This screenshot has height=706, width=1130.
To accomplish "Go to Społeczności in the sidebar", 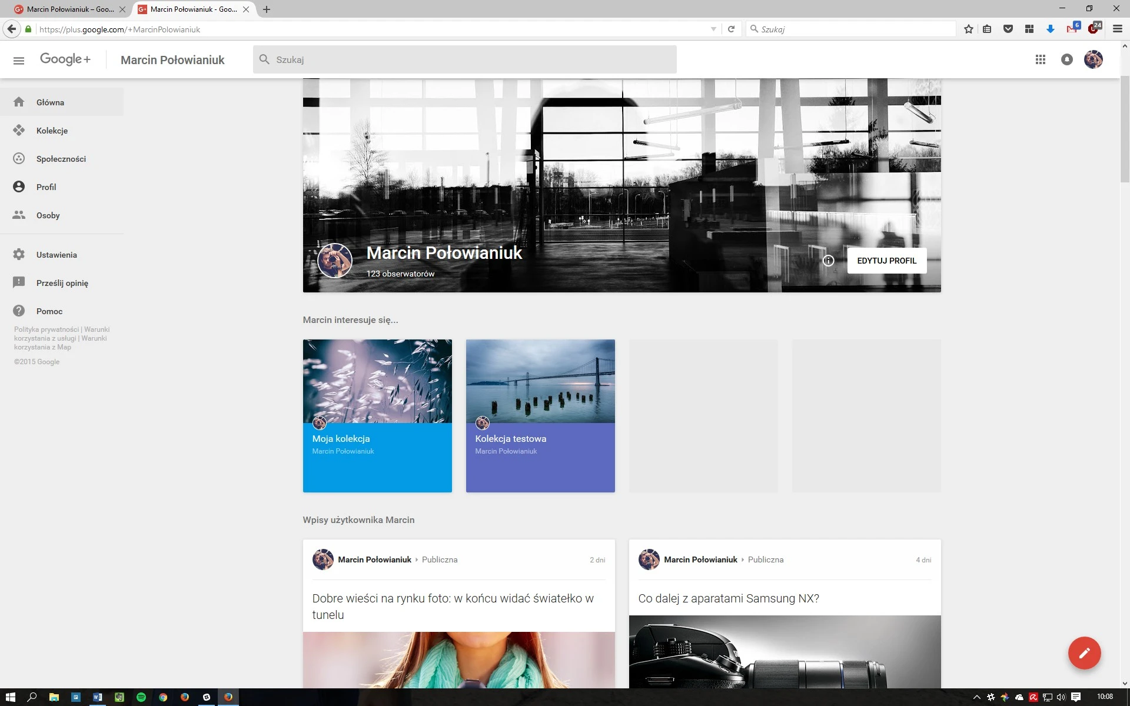I will point(62,159).
